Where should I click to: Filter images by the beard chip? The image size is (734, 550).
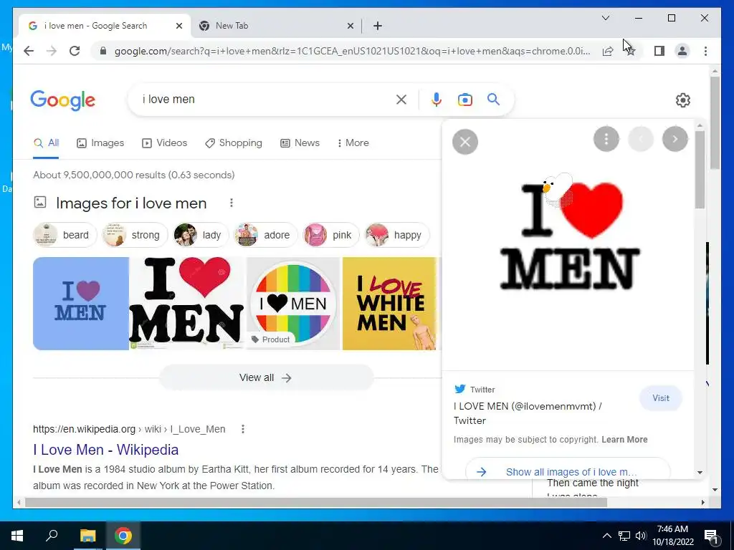coord(65,235)
